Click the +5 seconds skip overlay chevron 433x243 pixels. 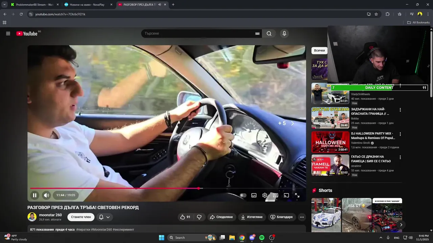(293, 123)
